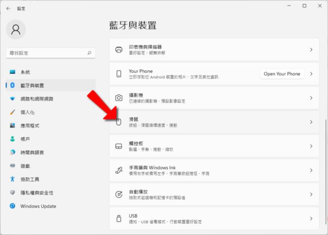
Task: Click the touchpad icon for 觸控板
Action: point(118,146)
